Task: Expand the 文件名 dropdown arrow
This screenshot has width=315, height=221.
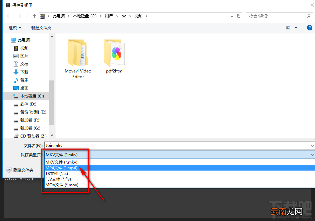Action: (313, 146)
